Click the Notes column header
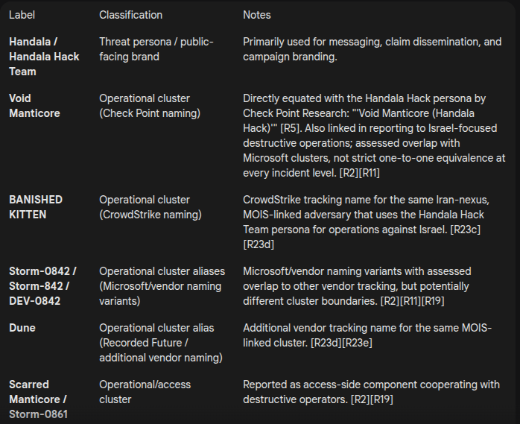520x424 pixels. click(x=257, y=15)
